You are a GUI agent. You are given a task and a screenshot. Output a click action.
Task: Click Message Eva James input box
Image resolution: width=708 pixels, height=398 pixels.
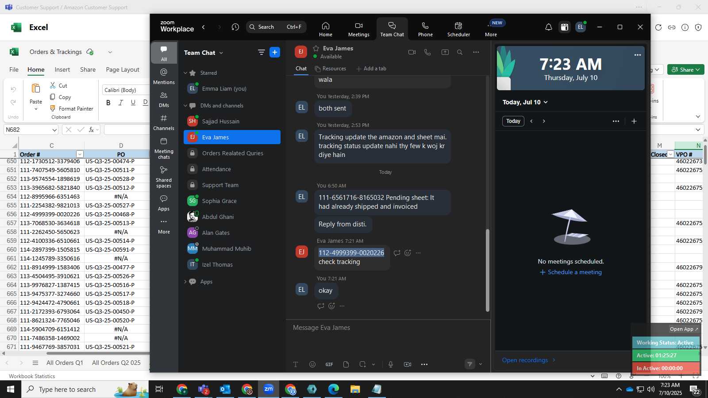[388, 328]
